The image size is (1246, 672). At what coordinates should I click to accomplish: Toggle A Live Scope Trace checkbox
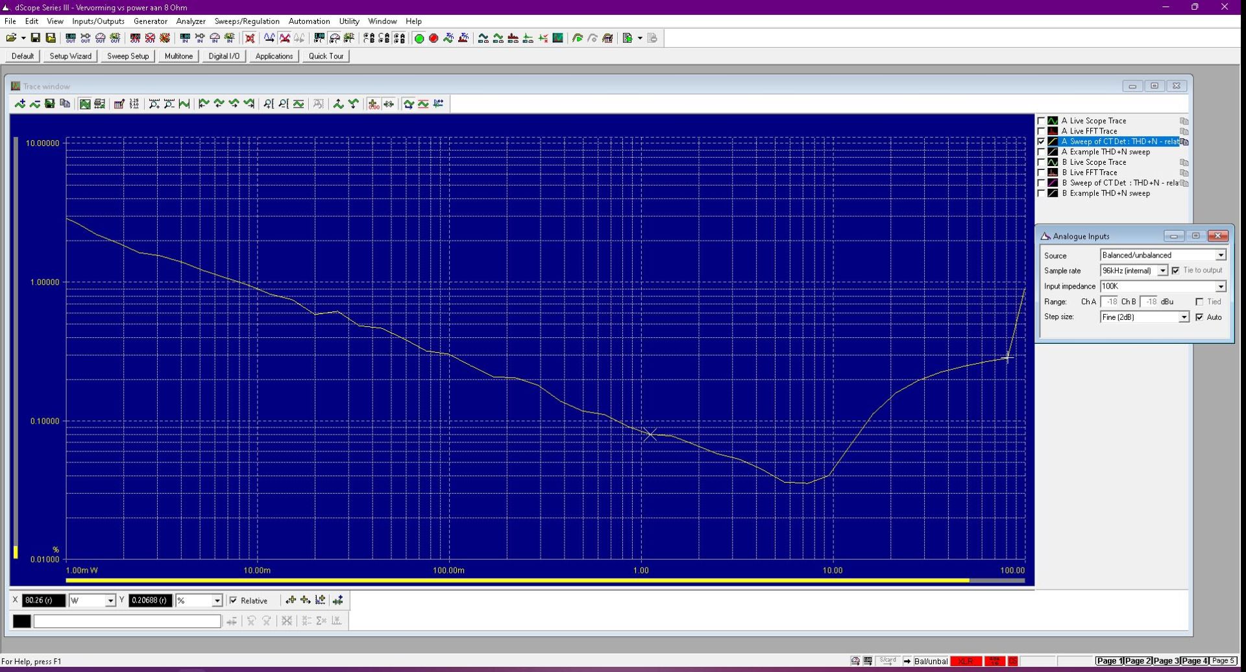click(x=1042, y=121)
